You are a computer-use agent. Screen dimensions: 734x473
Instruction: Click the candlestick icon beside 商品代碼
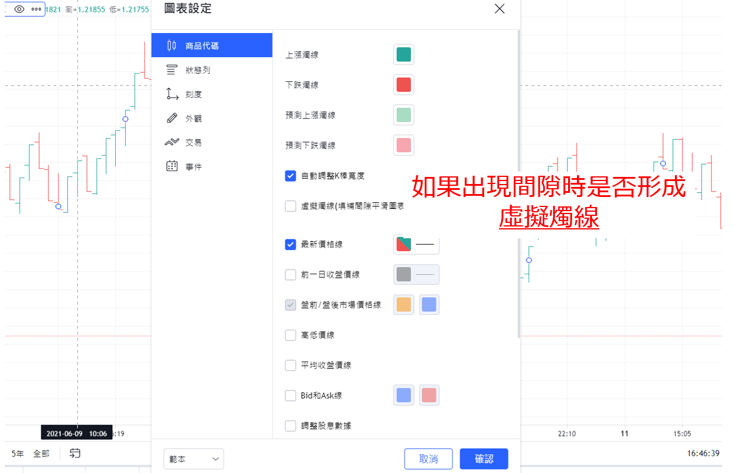pos(172,45)
